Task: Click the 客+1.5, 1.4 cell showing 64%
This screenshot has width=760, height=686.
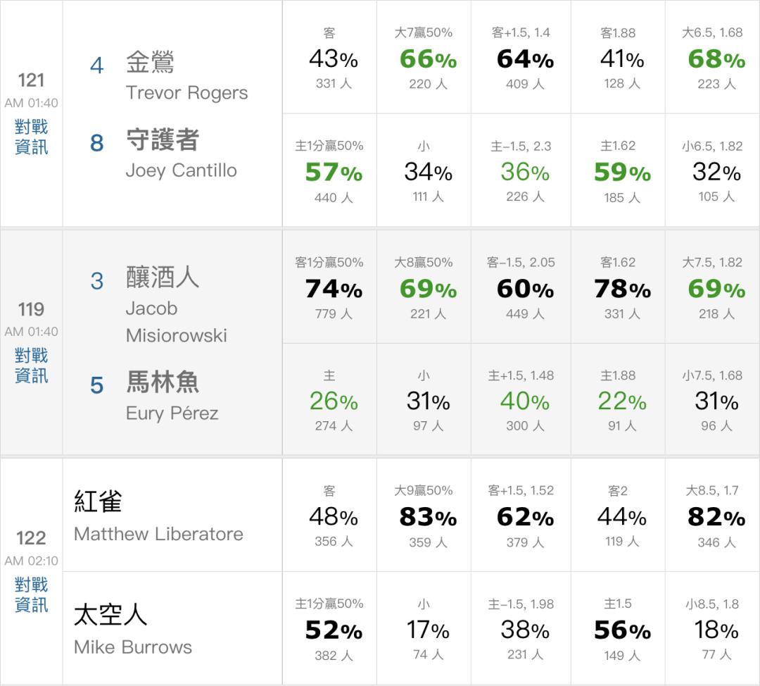Action: (524, 58)
